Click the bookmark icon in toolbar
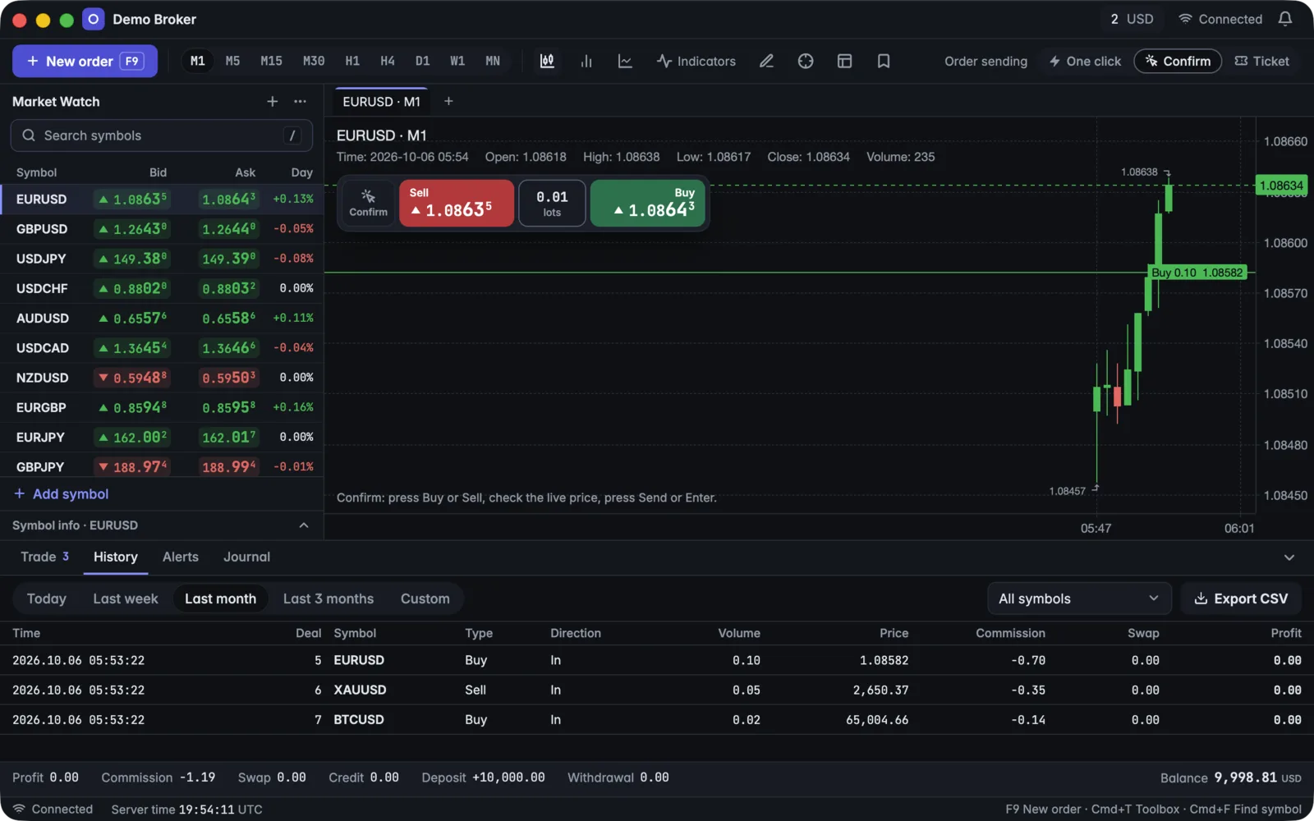Screen dimensions: 1314x821 [884, 61]
